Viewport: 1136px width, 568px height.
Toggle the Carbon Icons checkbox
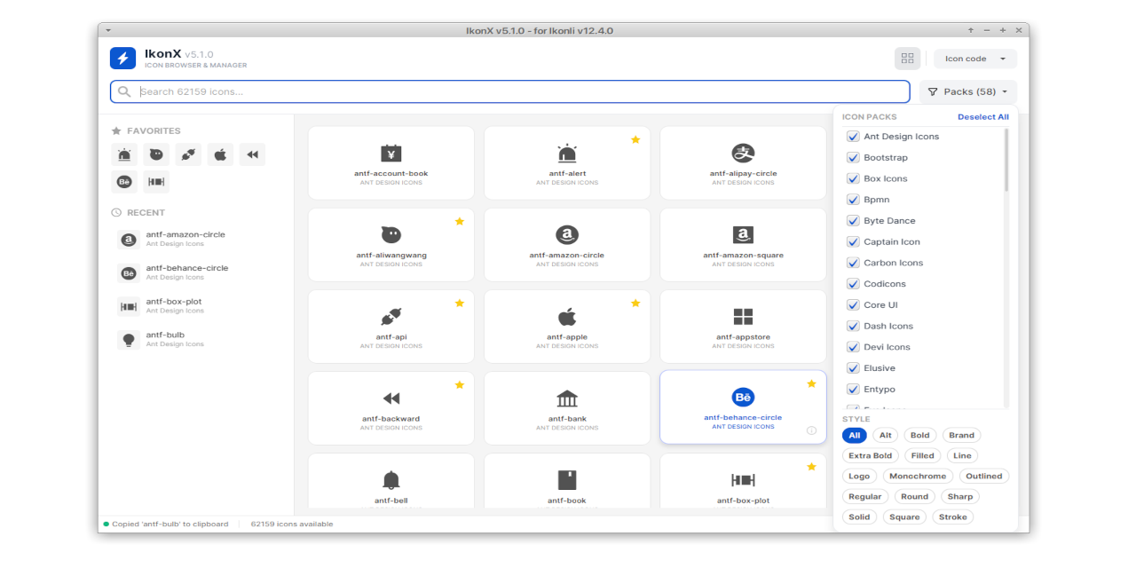[853, 263]
